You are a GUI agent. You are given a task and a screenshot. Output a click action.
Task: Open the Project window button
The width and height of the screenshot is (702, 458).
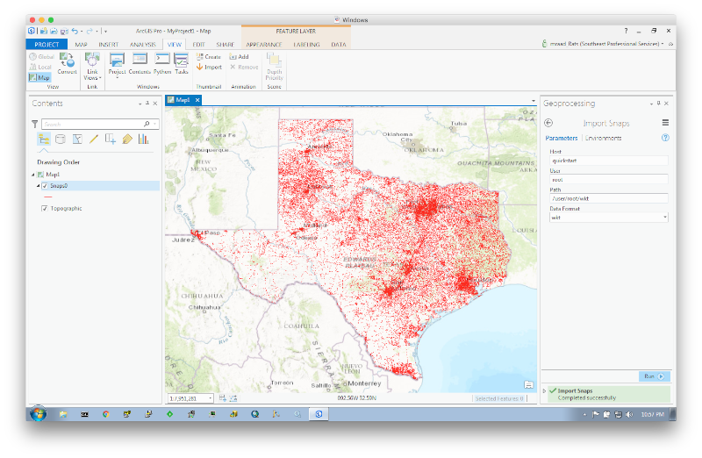(x=117, y=64)
